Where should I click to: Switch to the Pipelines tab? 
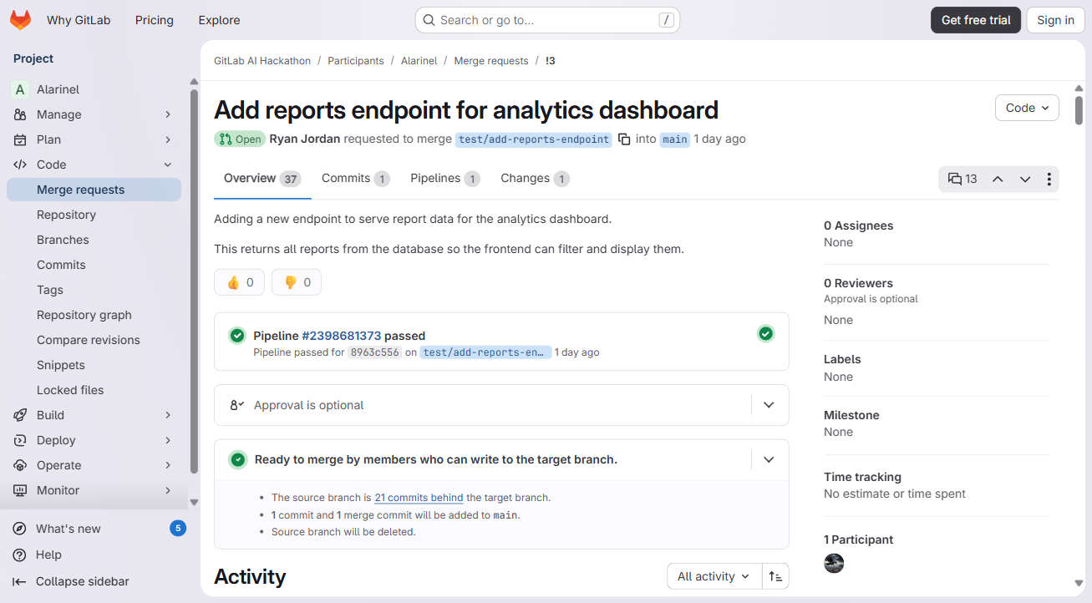445,179
